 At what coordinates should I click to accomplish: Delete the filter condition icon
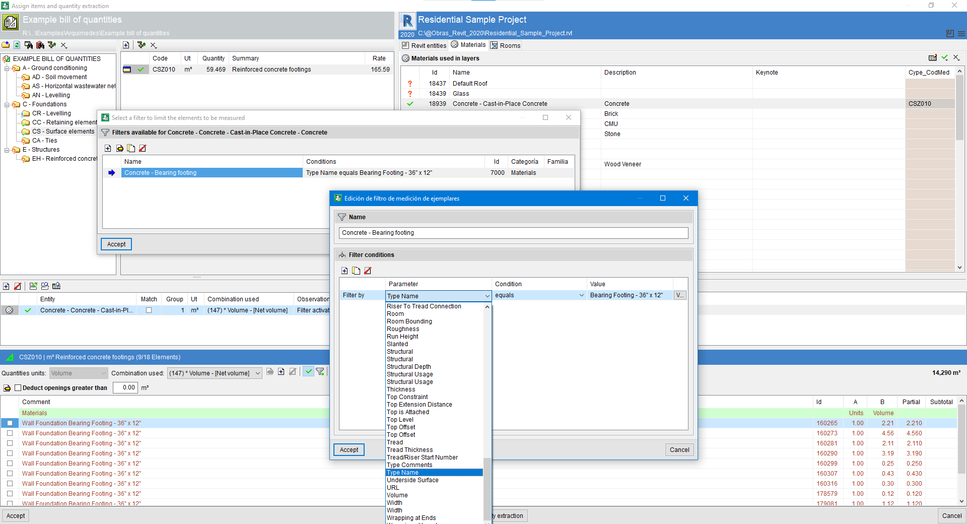pos(368,271)
